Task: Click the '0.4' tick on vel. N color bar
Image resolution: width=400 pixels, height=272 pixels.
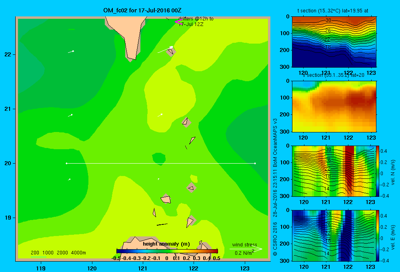Action: (384, 151)
